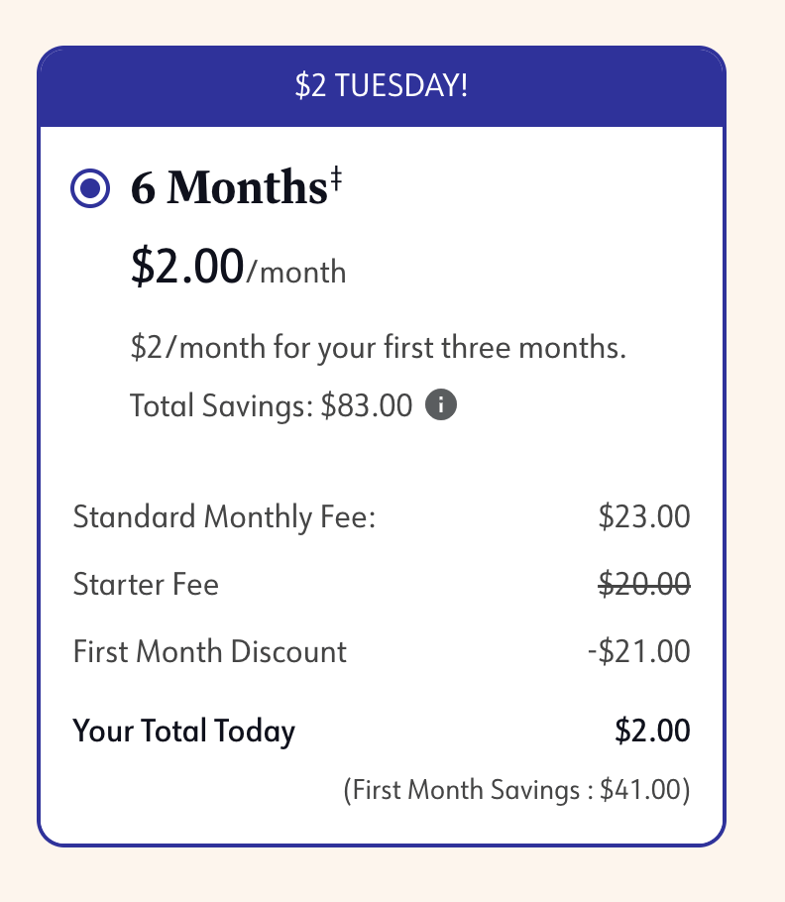Click the Your Total Today label
The image size is (785, 902).
click(184, 732)
